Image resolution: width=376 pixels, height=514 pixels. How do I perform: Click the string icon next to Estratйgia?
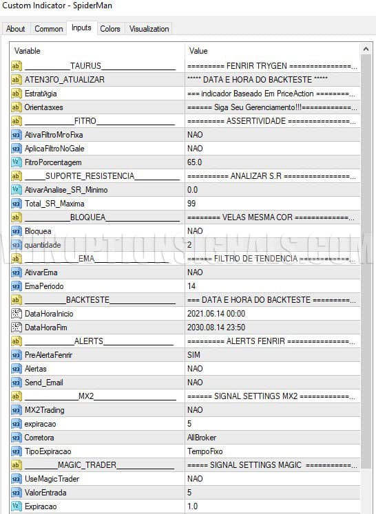(16, 94)
